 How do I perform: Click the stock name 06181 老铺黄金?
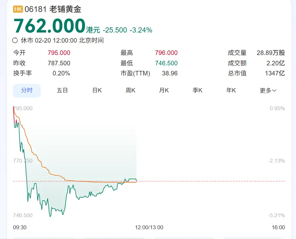click(x=53, y=9)
